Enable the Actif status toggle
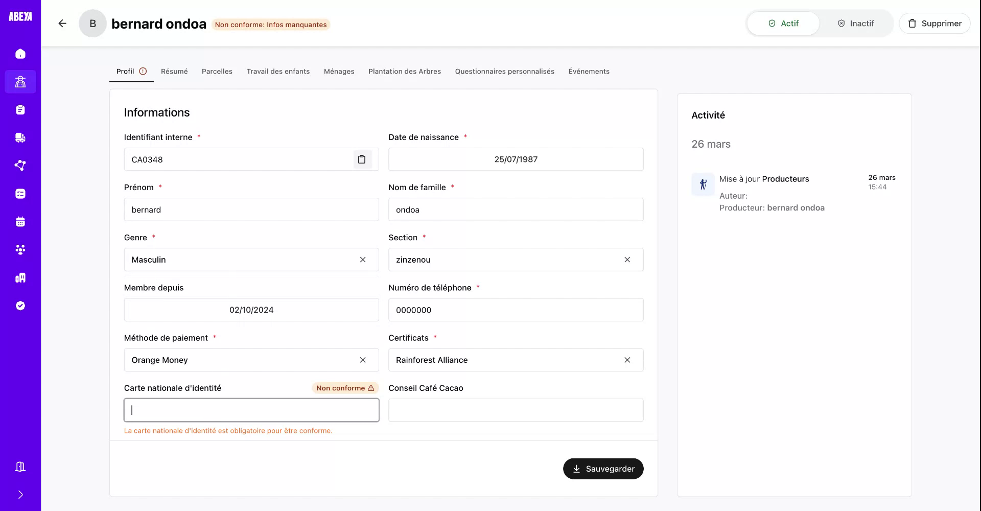Screen dimensions: 981x511 pos(783,23)
